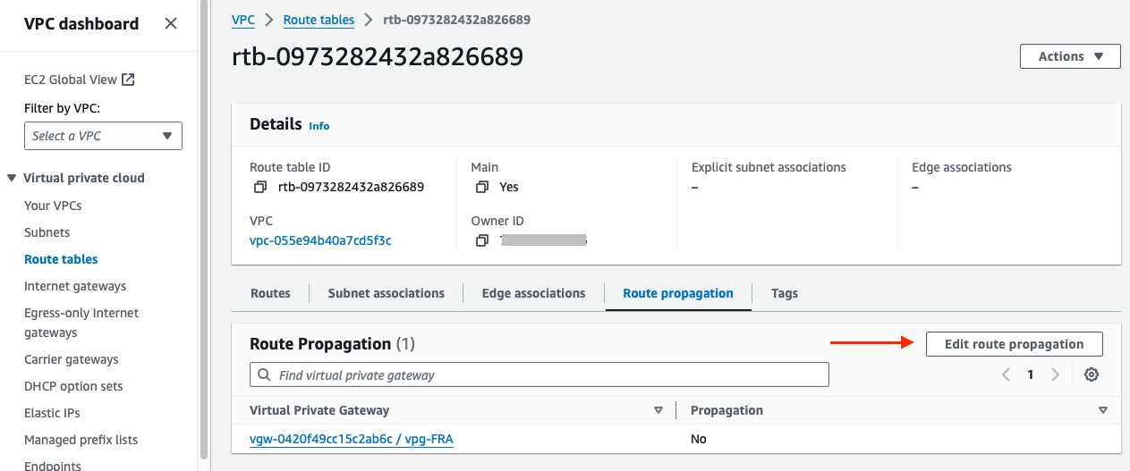Switch to the Edge associations tab
Viewport: 1130px width, 471px height.
click(533, 293)
